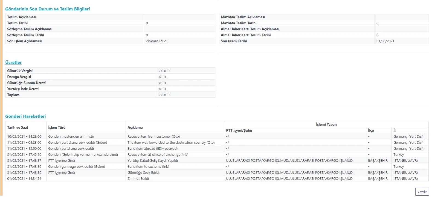Select the Gümrük Vergisi 300.0 TL value
This screenshot has width=432, height=197.
tap(164, 71)
